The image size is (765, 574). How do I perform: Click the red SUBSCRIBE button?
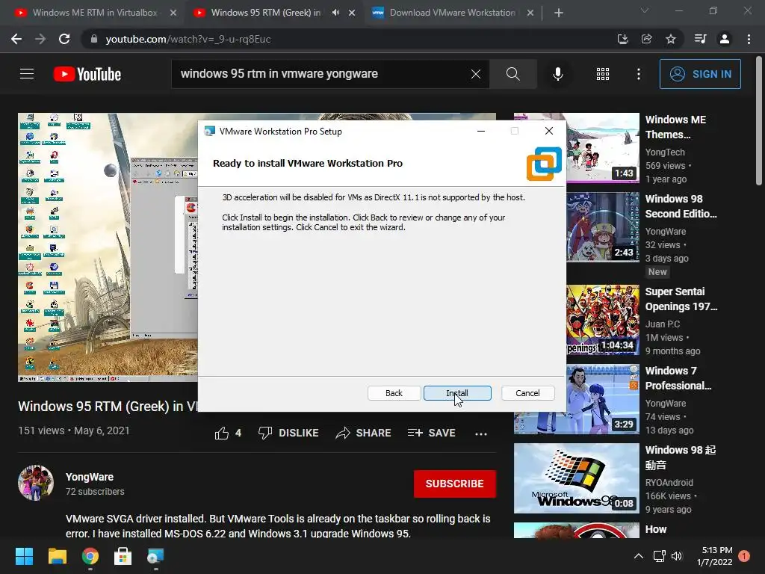coord(455,484)
